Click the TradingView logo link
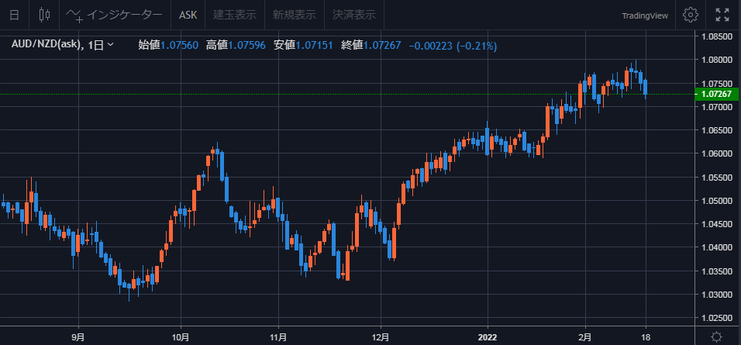This screenshot has height=345, width=741. [x=645, y=16]
